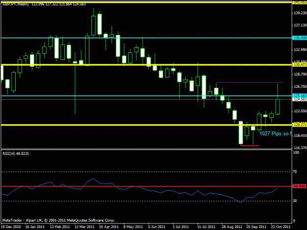
Task: Click the '1027 Pips so f' annotation text
Action: (276, 134)
